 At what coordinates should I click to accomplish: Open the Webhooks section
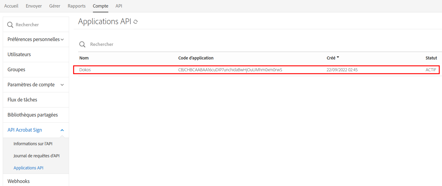pyautogui.click(x=18, y=181)
